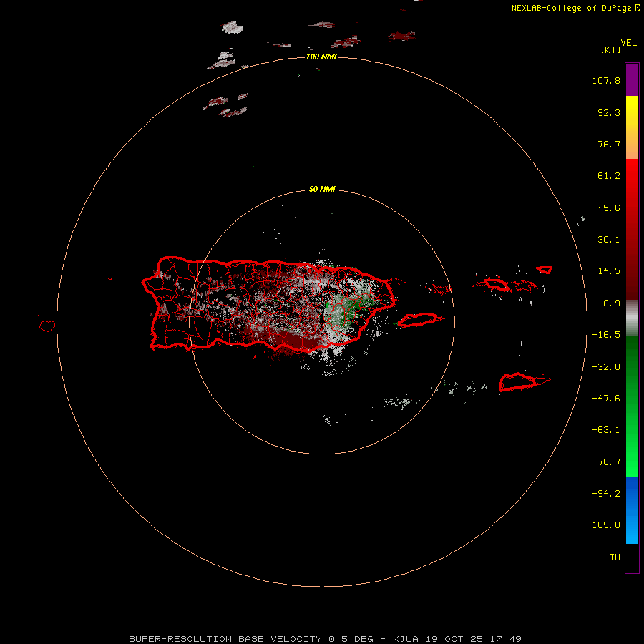Click the VEL legend title
The width and height of the screenshot is (644, 644).
click(628, 43)
